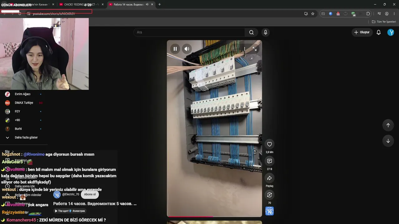This screenshot has width=399, height=224.
Task: Share the video using Paylaş icon
Action: pos(269,178)
